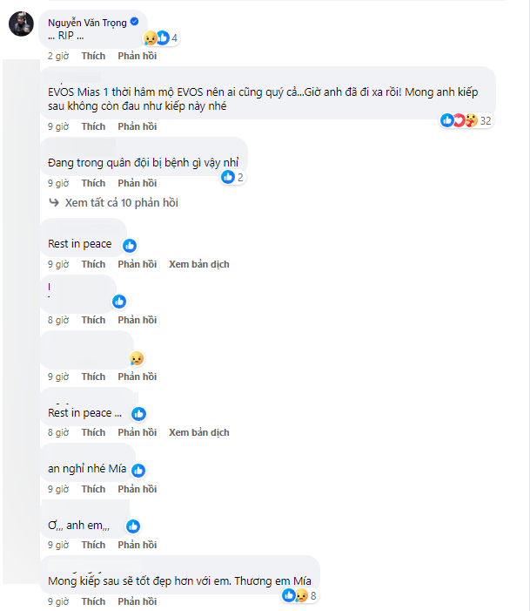Expand 'Xem bản dịch' under the 8 giờ 'Rest in peace ...' comment
Viewport: 530px width, 611px height.
[199, 432]
